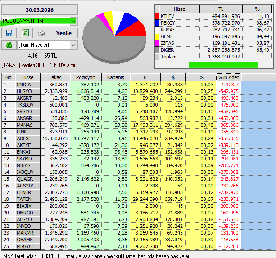Select the ADESE stock cell
The image size is (276, 258).
28,138
